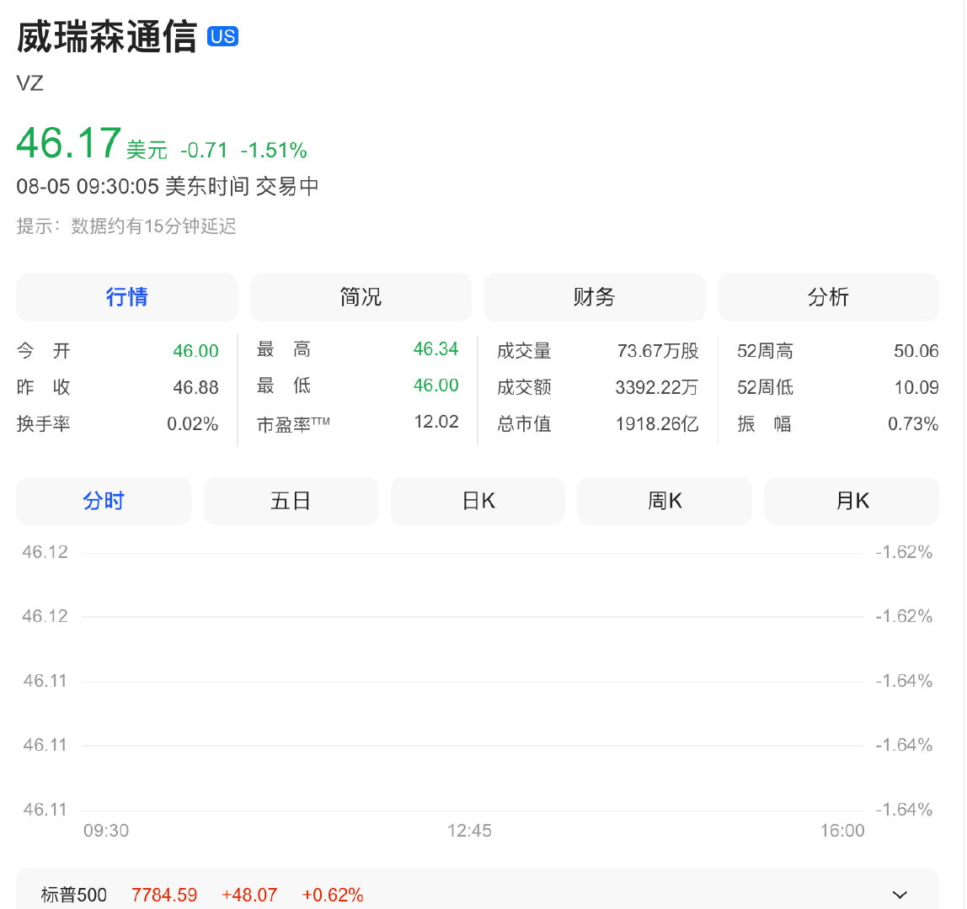Click the 今开 value 46.00

[x=195, y=351]
